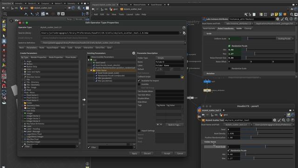
Task: Click info icon in Labs Instance Attributes header
Action: (291, 19)
